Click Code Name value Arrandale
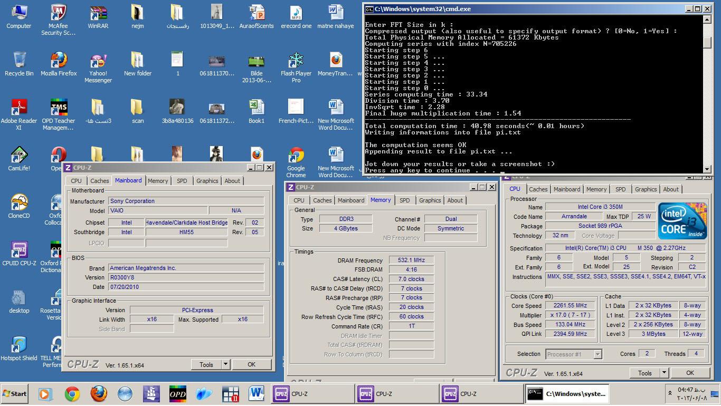The image size is (721, 406). pos(574,217)
